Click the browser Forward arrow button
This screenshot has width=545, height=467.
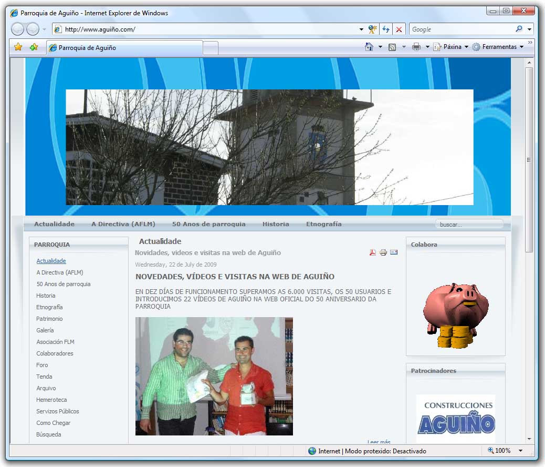pyautogui.click(x=33, y=29)
